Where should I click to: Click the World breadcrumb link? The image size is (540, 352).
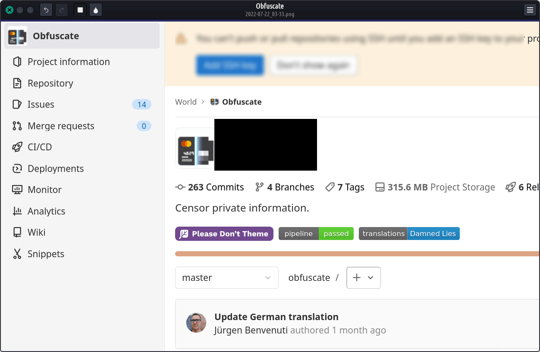[x=186, y=102]
